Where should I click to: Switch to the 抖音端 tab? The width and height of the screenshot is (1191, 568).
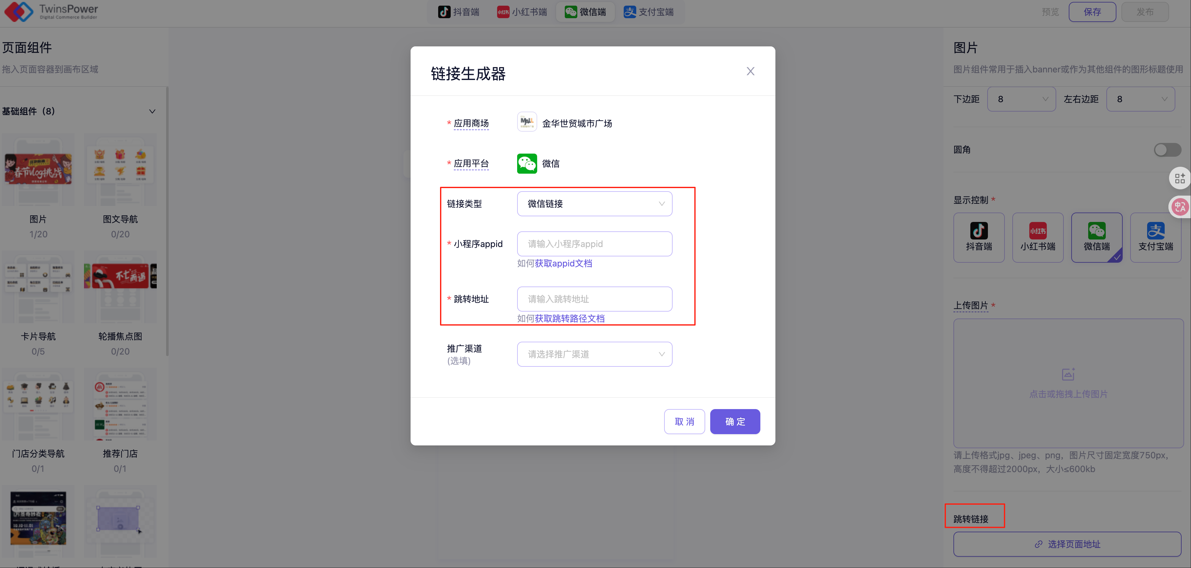pyautogui.click(x=459, y=12)
